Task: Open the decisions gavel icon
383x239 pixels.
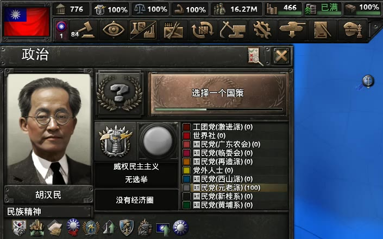Action: coord(84,30)
